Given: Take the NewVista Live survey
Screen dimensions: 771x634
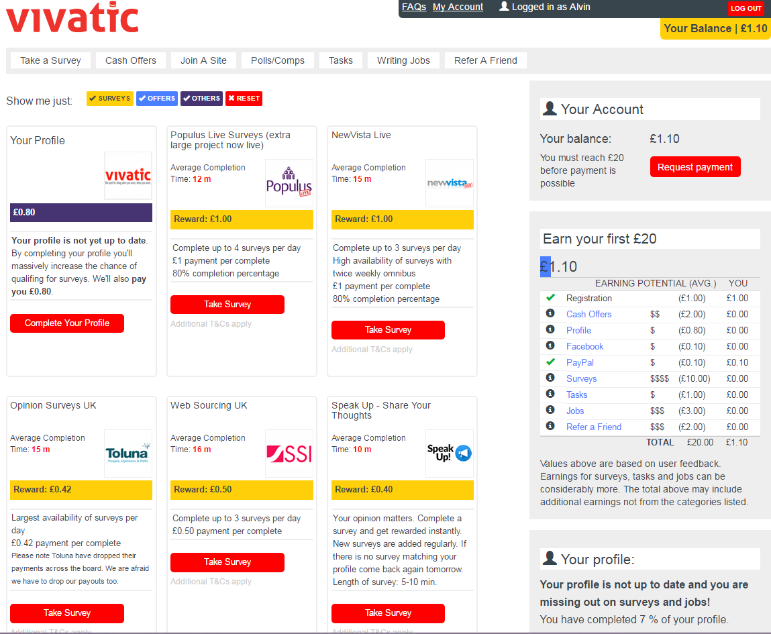Looking at the screenshot, I should [x=388, y=330].
